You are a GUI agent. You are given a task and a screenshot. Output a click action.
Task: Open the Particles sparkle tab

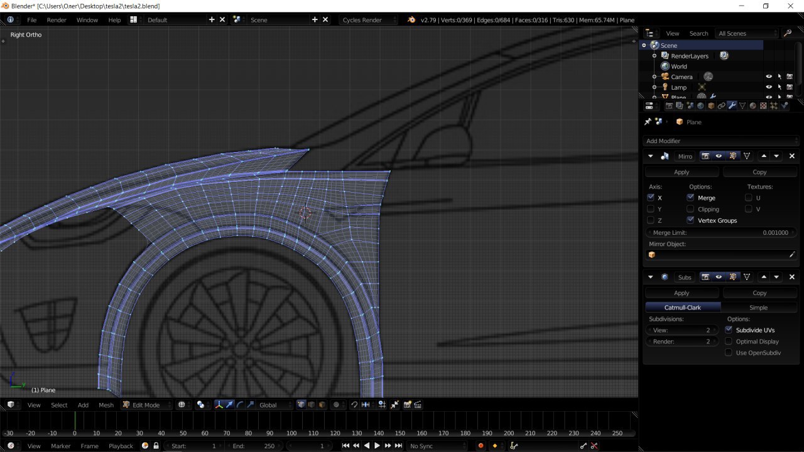[x=774, y=105]
